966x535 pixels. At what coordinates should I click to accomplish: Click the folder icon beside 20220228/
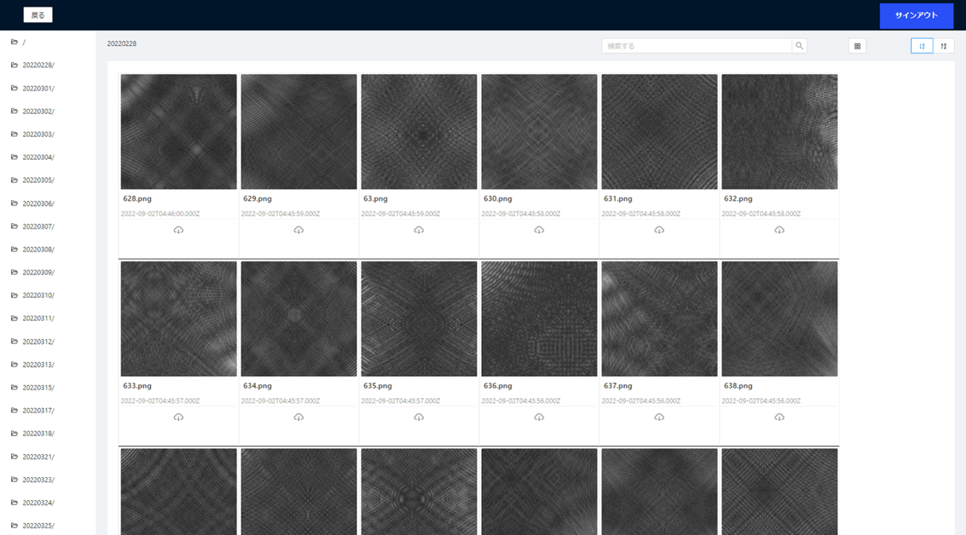(14, 65)
